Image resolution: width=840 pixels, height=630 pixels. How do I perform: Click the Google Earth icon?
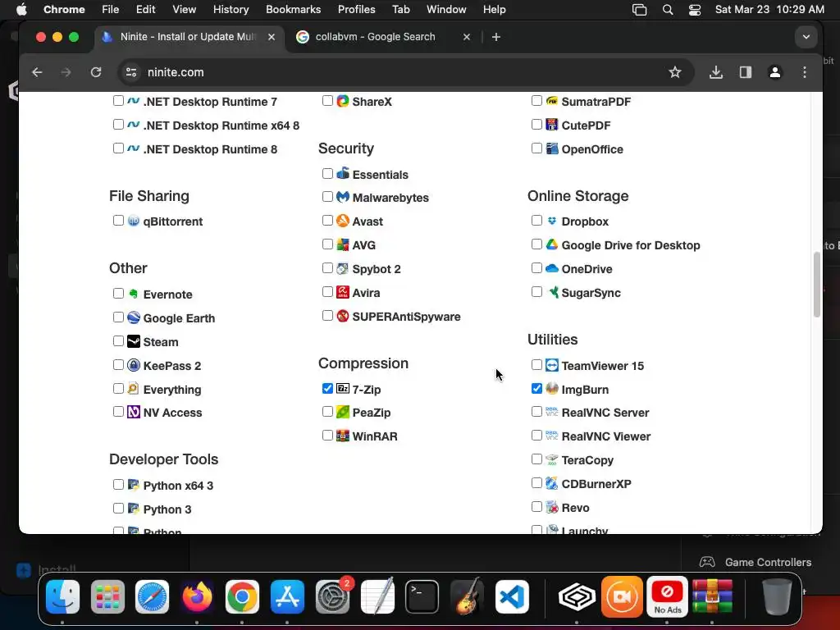point(134,317)
